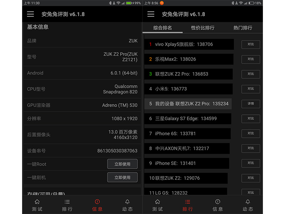This screenshot has width=285, height=214.
Task: Click 对比 for 三星Galaxy S7 Edge
Action: pyautogui.click(x=251, y=119)
